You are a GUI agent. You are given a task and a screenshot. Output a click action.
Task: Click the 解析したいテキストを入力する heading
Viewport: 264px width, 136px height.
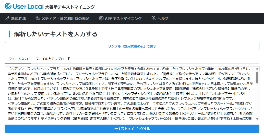pos(56,34)
